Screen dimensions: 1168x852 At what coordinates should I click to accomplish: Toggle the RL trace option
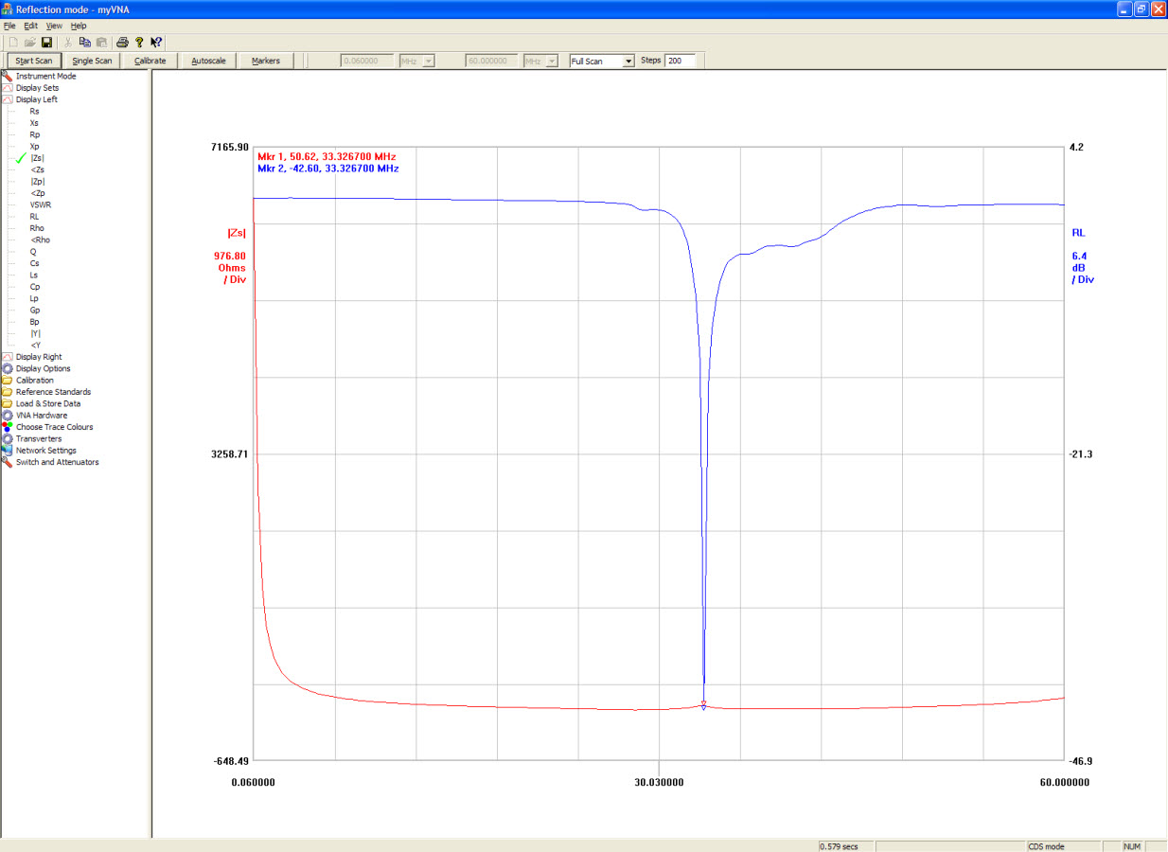pyautogui.click(x=34, y=216)
